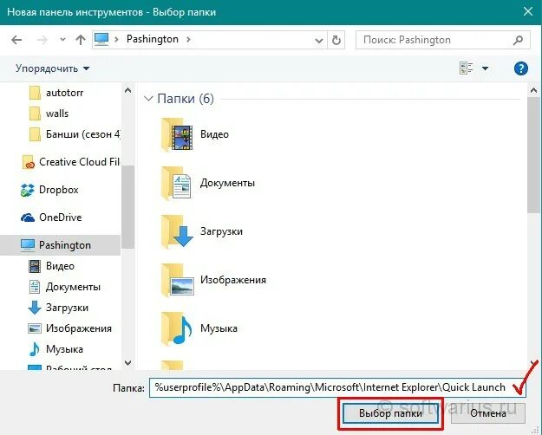Open OneDrive in the sidebar
542x435 pixels.
51,217
